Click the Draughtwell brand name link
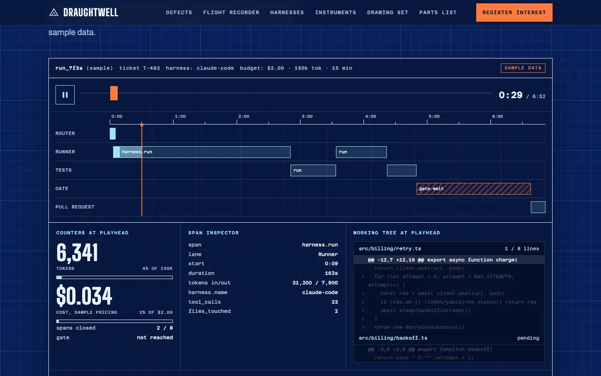 click(x=91, y=13)
